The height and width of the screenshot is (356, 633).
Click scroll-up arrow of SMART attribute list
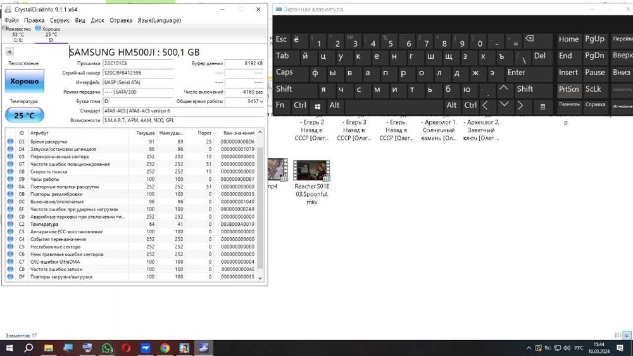pyautogui.click(x=260, y=132)
